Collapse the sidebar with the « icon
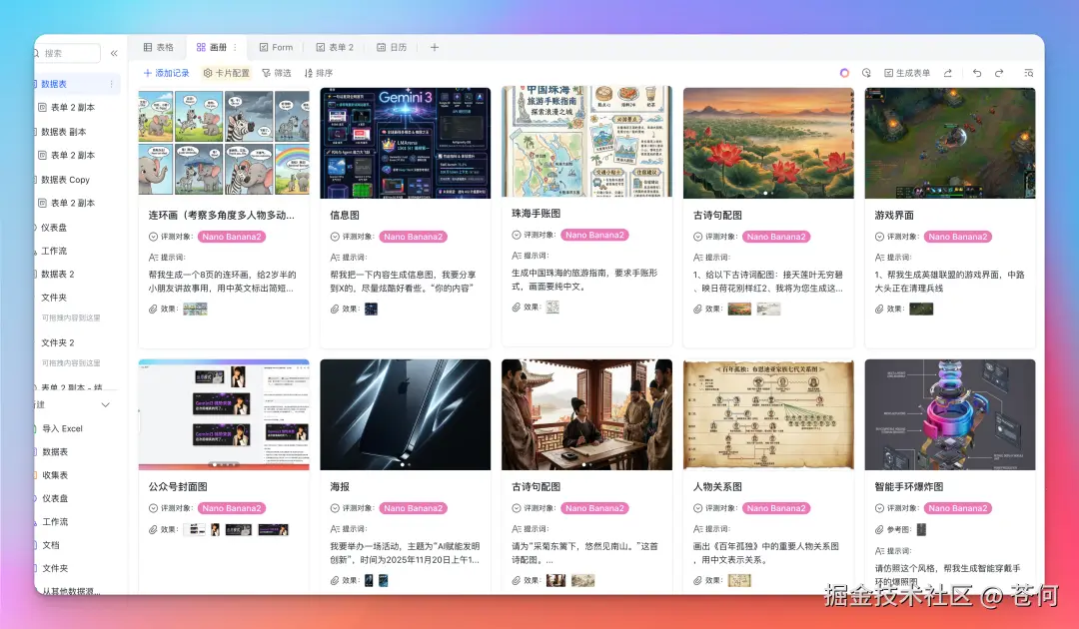The image size is (1079, 629). [x=113, y=55]
